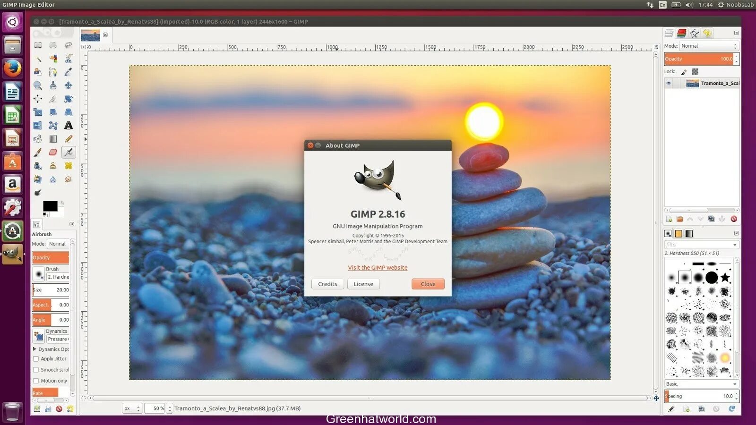This screenshot has height=425, width=756.
Task: Toggle lock alpha channel checkerboard icon
Action: 695,72
